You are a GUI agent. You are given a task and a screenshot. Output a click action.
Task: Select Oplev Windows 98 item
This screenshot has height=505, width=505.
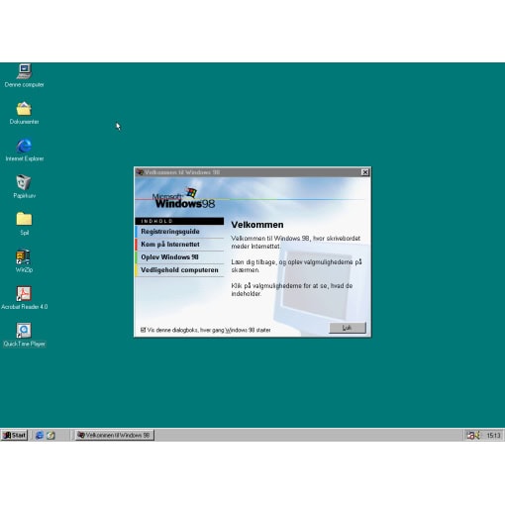click(x=179, y=257)
